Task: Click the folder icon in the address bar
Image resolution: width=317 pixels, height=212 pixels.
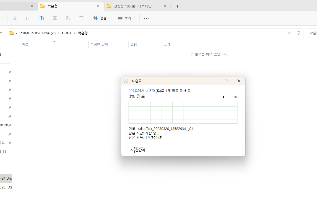Action: pyautogui.click(x=12, y=33)
